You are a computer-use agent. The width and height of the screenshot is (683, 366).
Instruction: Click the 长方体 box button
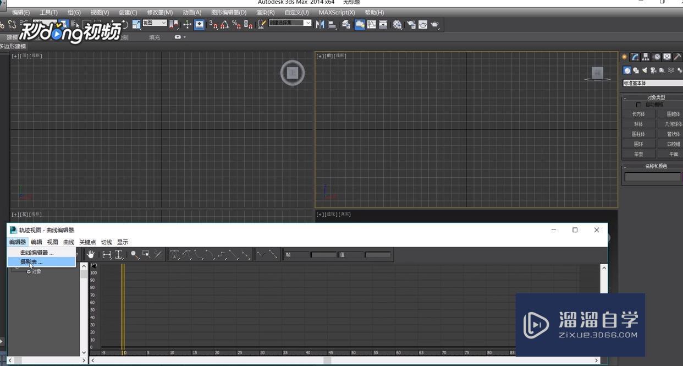click(x=638, y=114)
